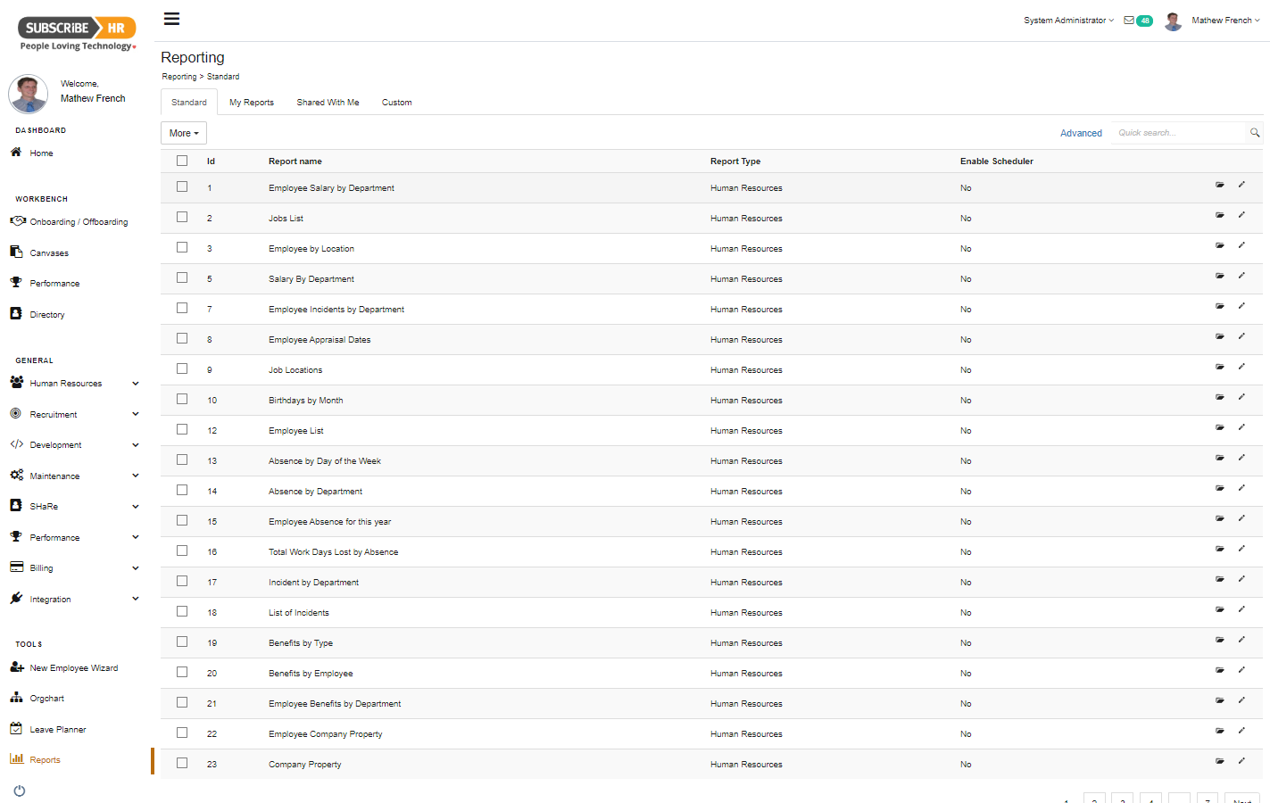The height and width of the screenshot is (803, 1270).
Task: Open the More dropdown button
Action: click(x=184, y=133)
